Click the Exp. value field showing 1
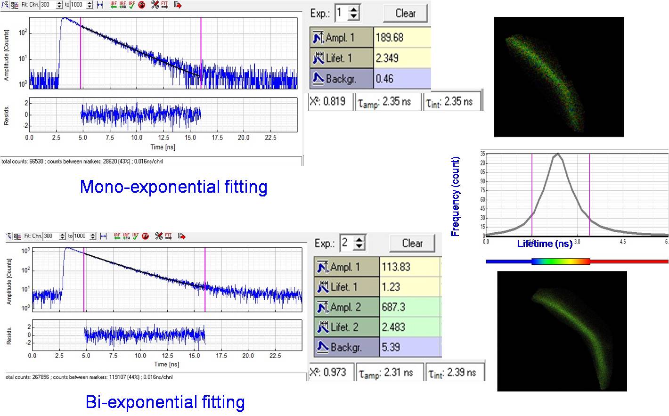 coord(342,13)
